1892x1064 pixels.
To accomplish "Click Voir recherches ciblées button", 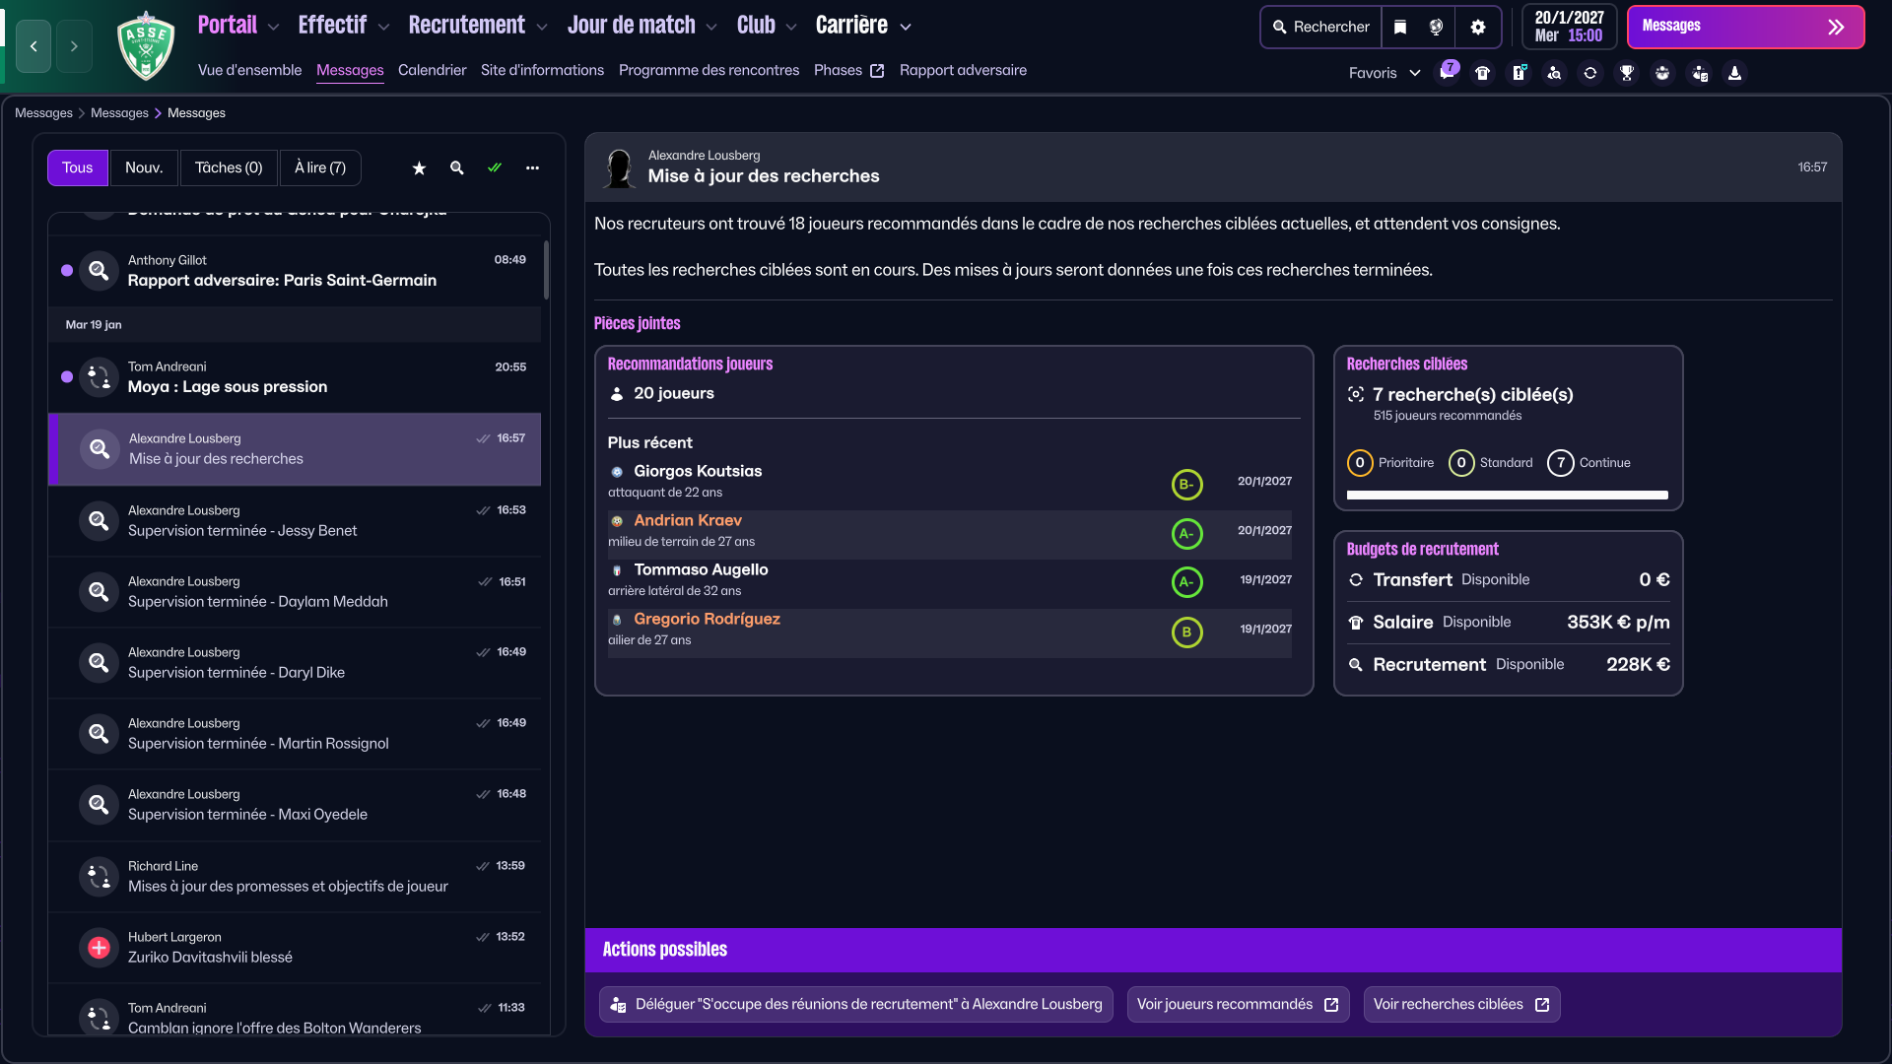I will (x=1460, y=1004).
